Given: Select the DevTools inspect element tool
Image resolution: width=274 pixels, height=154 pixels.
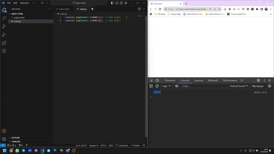Looking at the screenshot, I should point(151,80).
